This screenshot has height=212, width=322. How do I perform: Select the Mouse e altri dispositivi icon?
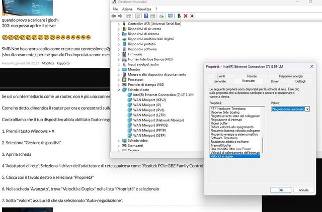[124, 75]
